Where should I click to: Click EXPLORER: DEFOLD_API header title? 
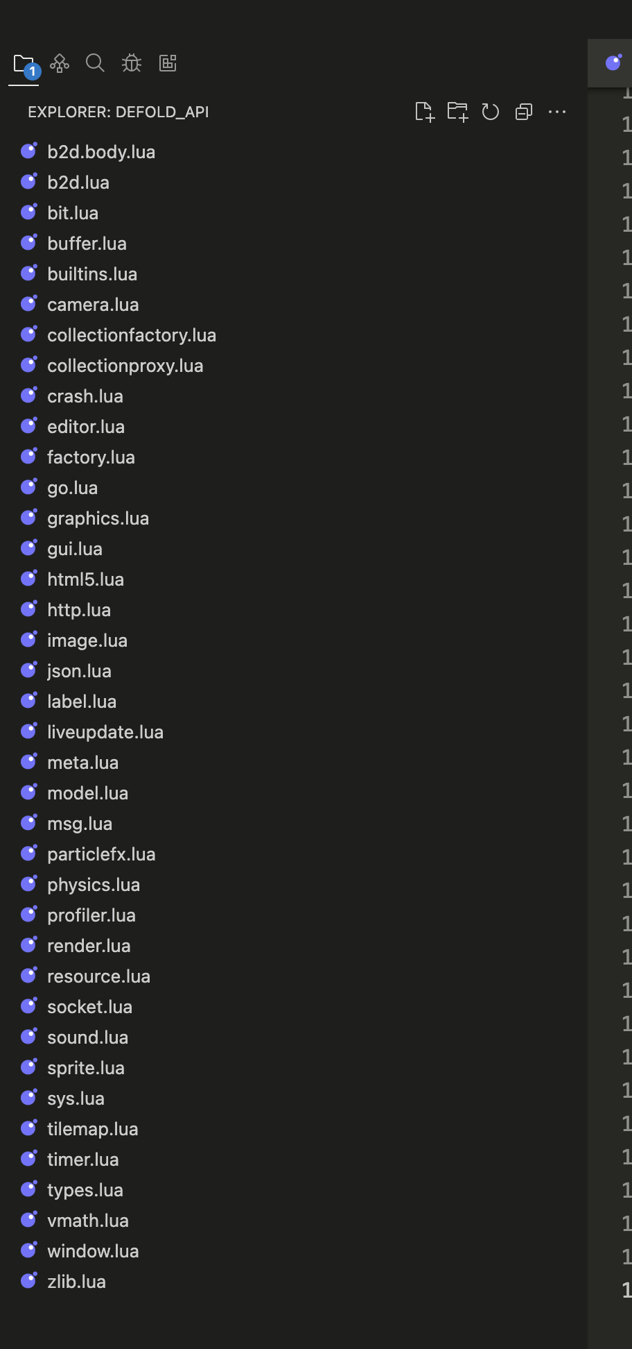coord(118,112)
